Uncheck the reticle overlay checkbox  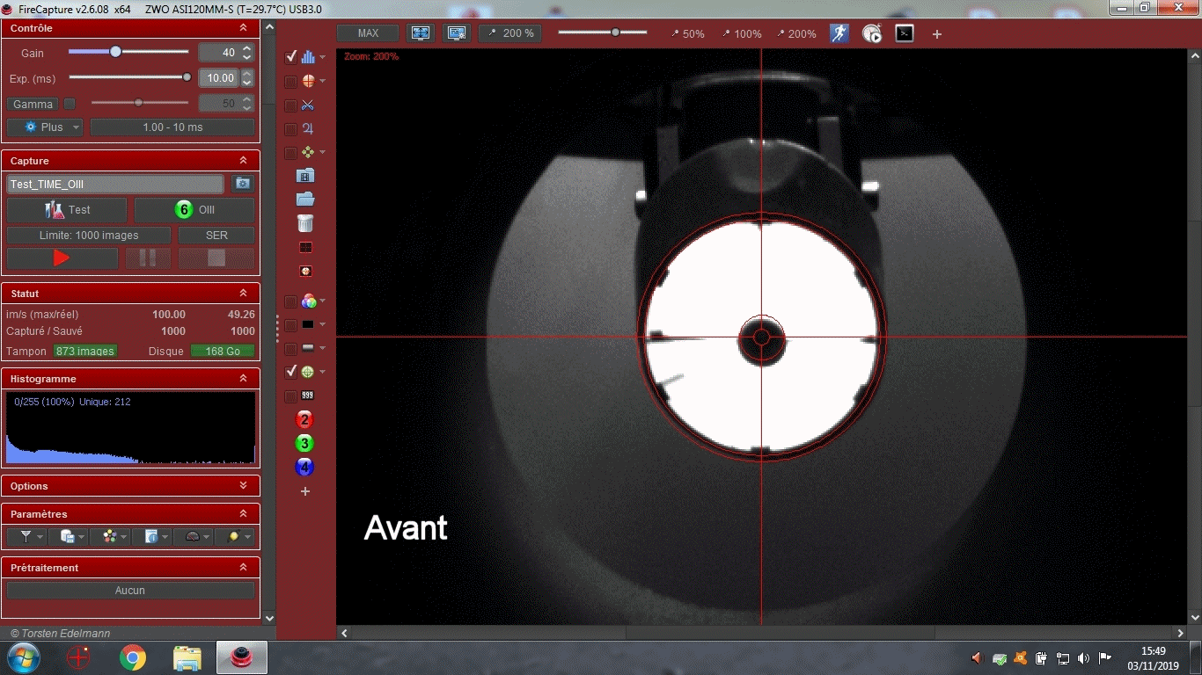[x=291, y=372]
